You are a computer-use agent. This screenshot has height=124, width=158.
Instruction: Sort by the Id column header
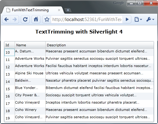(9, 45)
